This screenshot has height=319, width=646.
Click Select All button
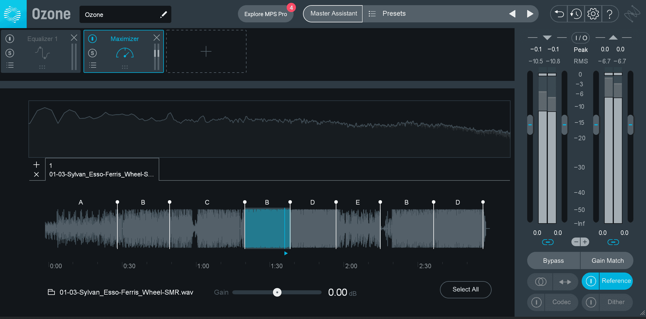[465, 289]
